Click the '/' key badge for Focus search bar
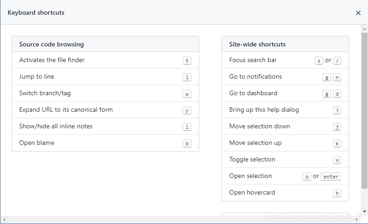368x224 pixels. pos(337,61)
